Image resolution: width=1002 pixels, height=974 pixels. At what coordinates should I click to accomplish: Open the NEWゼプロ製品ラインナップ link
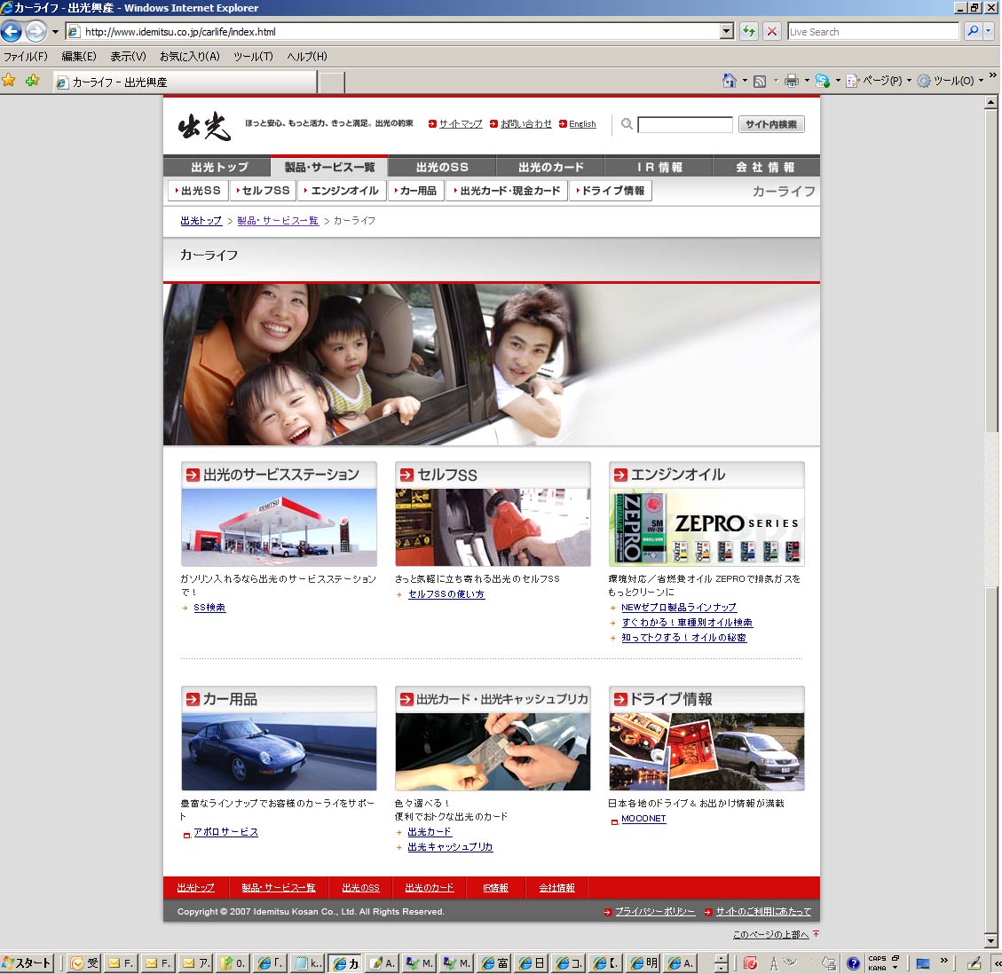[x=679, y=608]
